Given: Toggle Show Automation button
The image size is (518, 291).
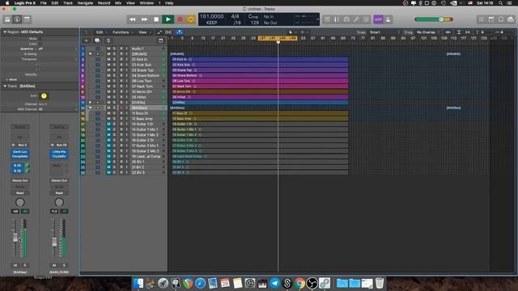Looking at the screenshot, I should (x=159, y=32).
